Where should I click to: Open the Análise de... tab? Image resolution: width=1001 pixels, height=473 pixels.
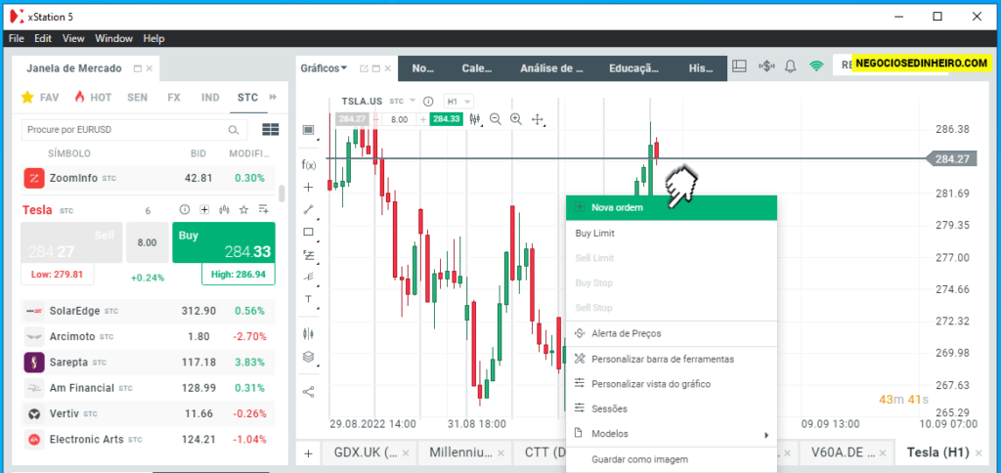[x=551, y=68]
